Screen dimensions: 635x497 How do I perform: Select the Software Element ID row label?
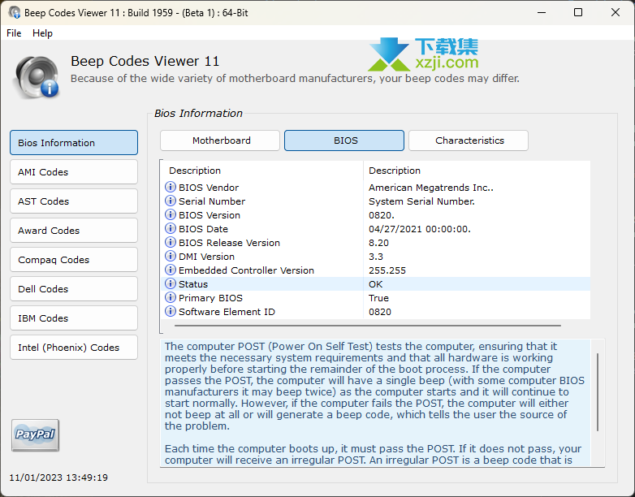[x=227, y=312]
